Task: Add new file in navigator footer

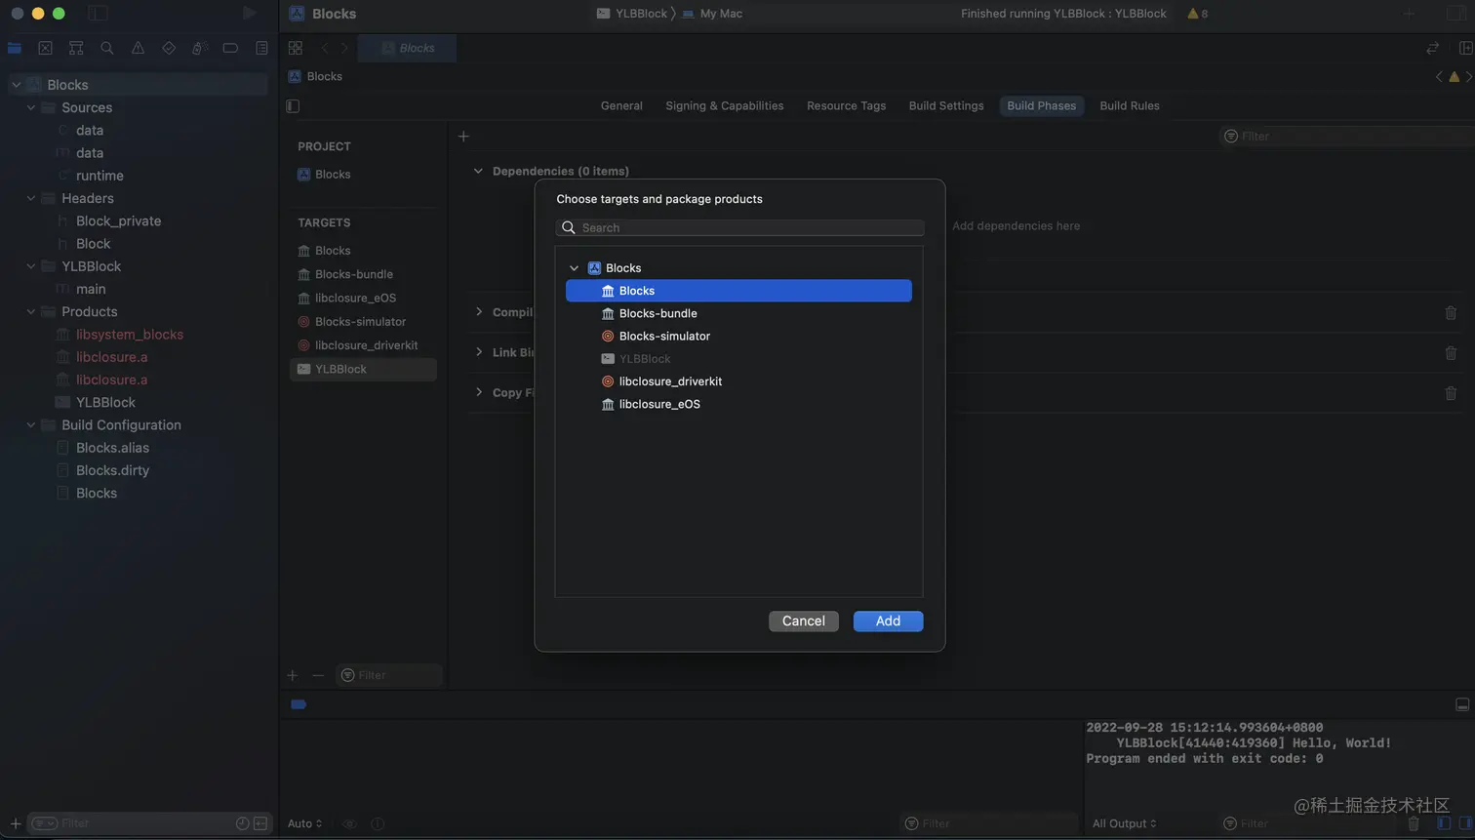Action: [x=16, y=823]
